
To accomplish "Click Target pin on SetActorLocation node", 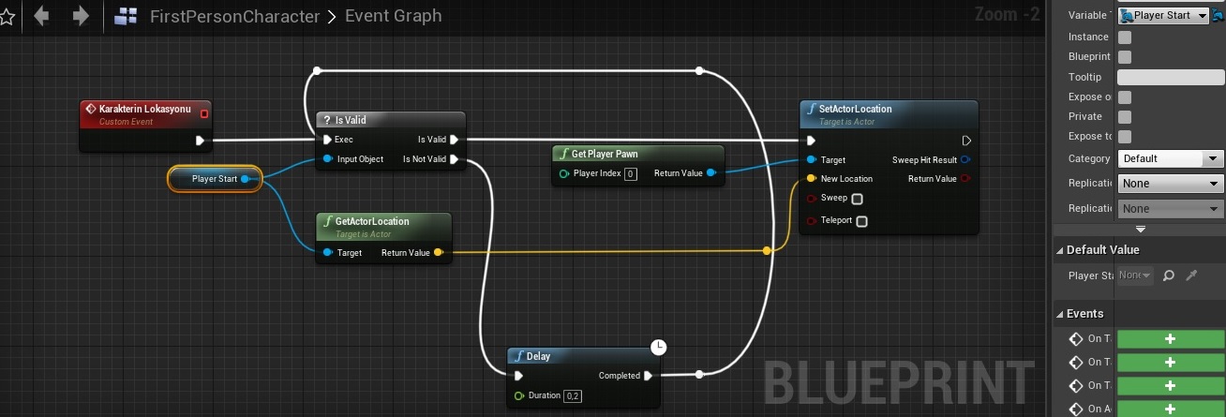I will coord(812,160).
